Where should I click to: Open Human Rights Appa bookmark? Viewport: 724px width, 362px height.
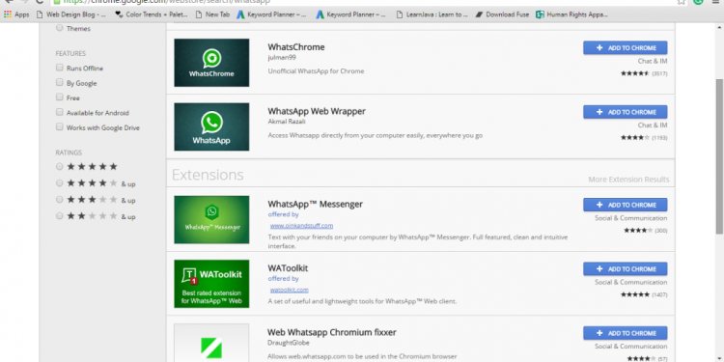coord(571,14)
